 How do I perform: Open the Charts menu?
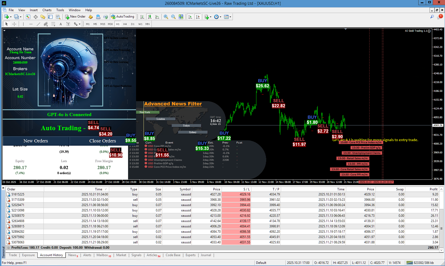click(47, 10)
